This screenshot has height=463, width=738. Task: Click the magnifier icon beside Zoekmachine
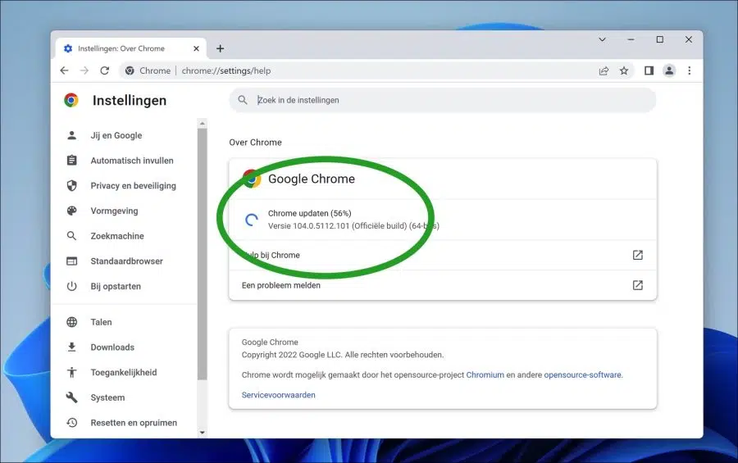(71, 236)
